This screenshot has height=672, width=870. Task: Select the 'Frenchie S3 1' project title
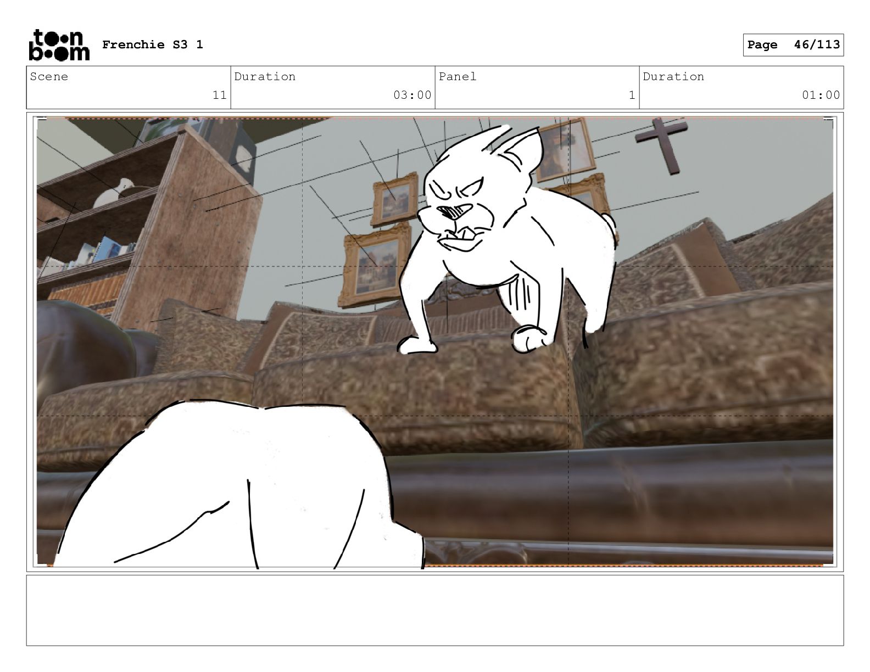tap(153, 44)
